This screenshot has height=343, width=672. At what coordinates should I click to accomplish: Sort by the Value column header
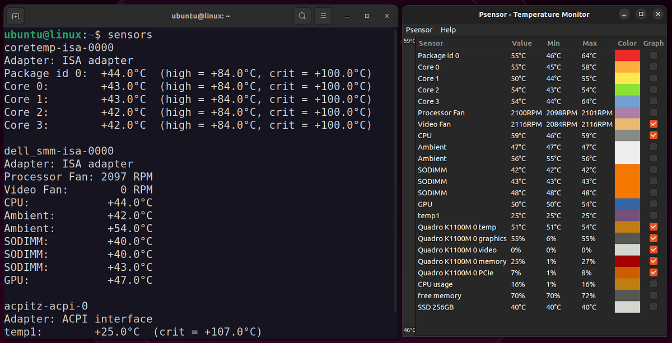pos(521,43)
